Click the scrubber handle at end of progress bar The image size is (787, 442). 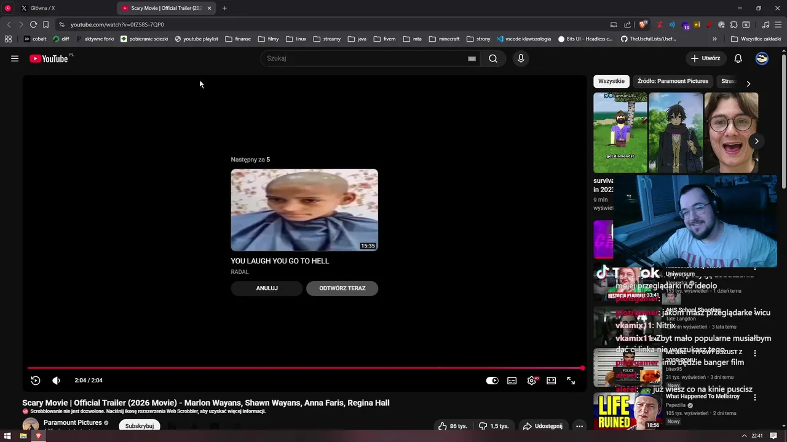pos(582,368)
